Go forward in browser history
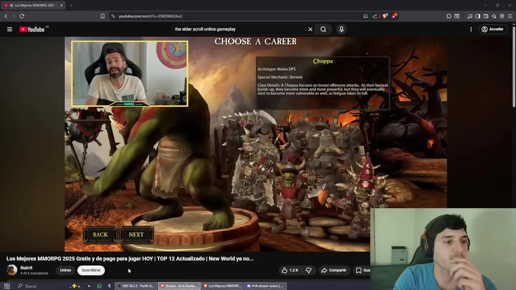The height and width of the screenshot is (290, 516). tap(14, 16)
